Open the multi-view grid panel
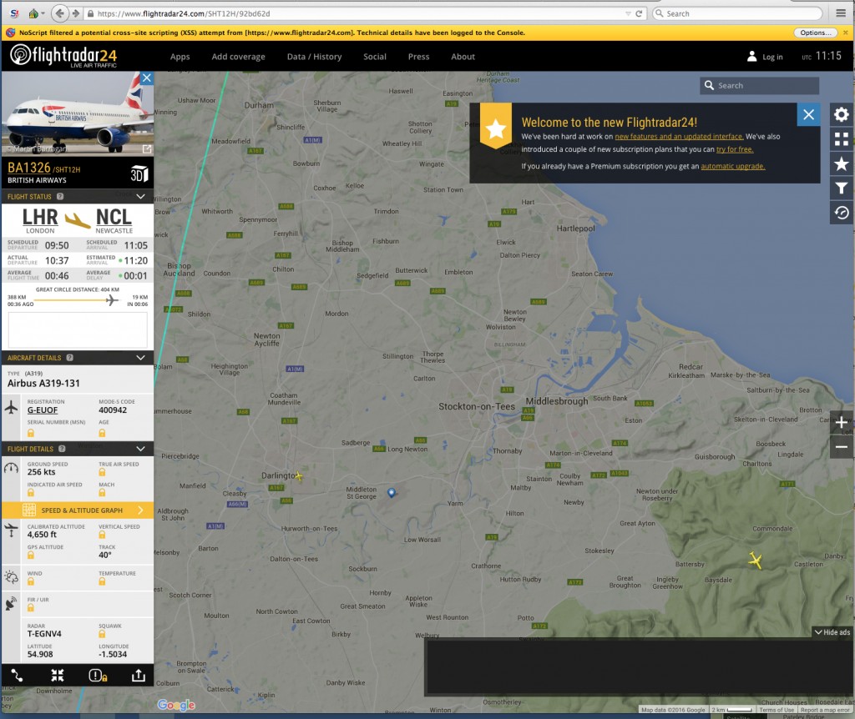Viewport: 855px width, 719px height. pos(842,139)
